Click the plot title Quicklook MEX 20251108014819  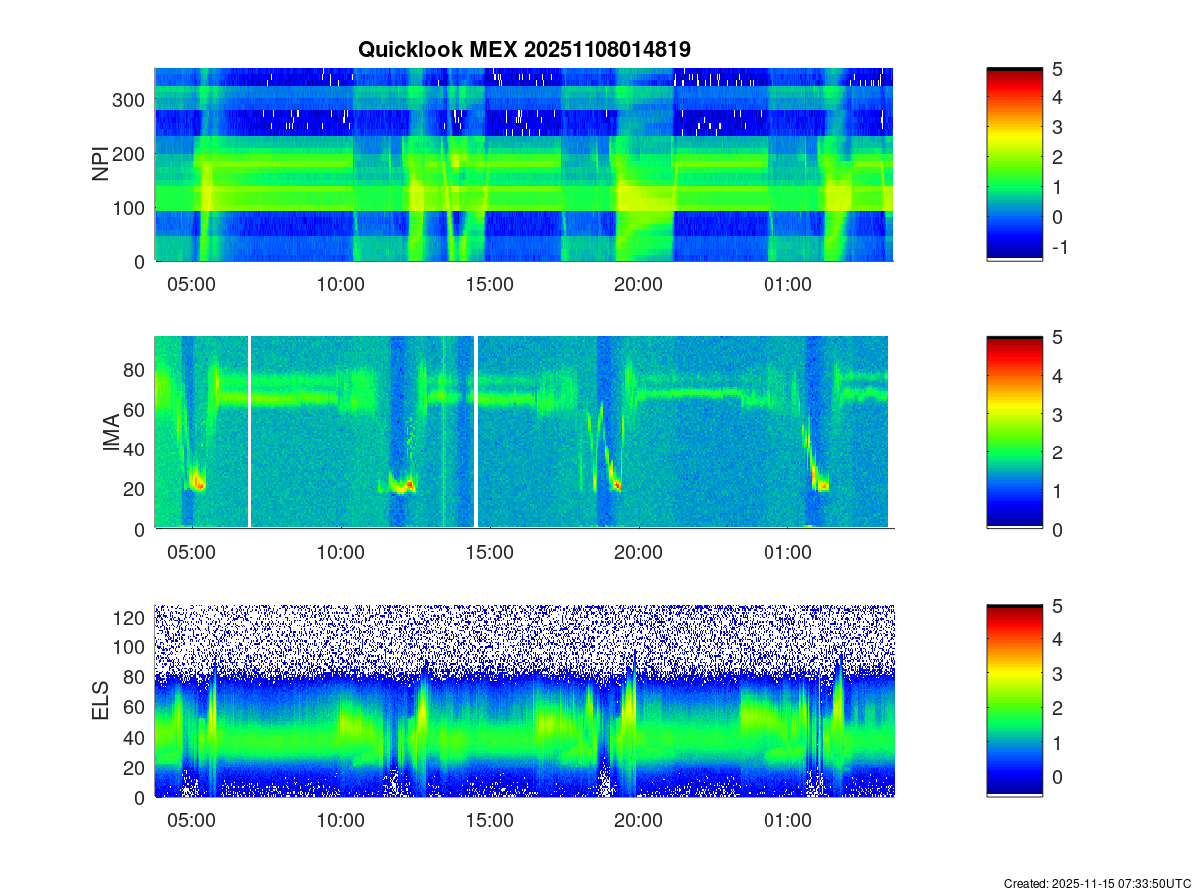(x=524, y=49)
